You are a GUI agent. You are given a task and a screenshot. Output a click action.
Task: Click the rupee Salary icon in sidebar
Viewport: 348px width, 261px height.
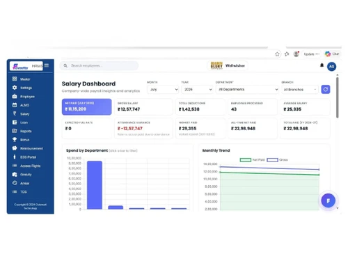pos(15,113)
